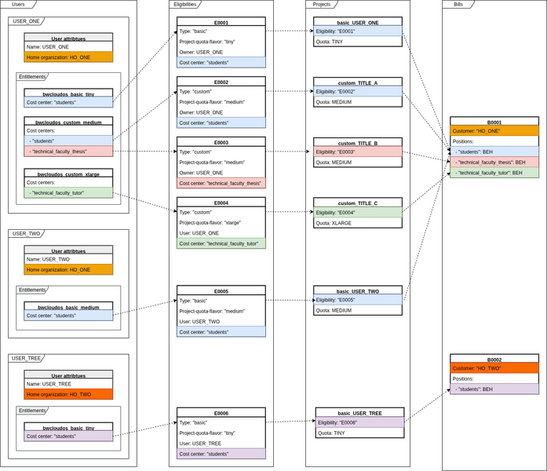Select the Eligibilities swimlane label
This screenshot has height=471, width=547.
coord(185,5)
